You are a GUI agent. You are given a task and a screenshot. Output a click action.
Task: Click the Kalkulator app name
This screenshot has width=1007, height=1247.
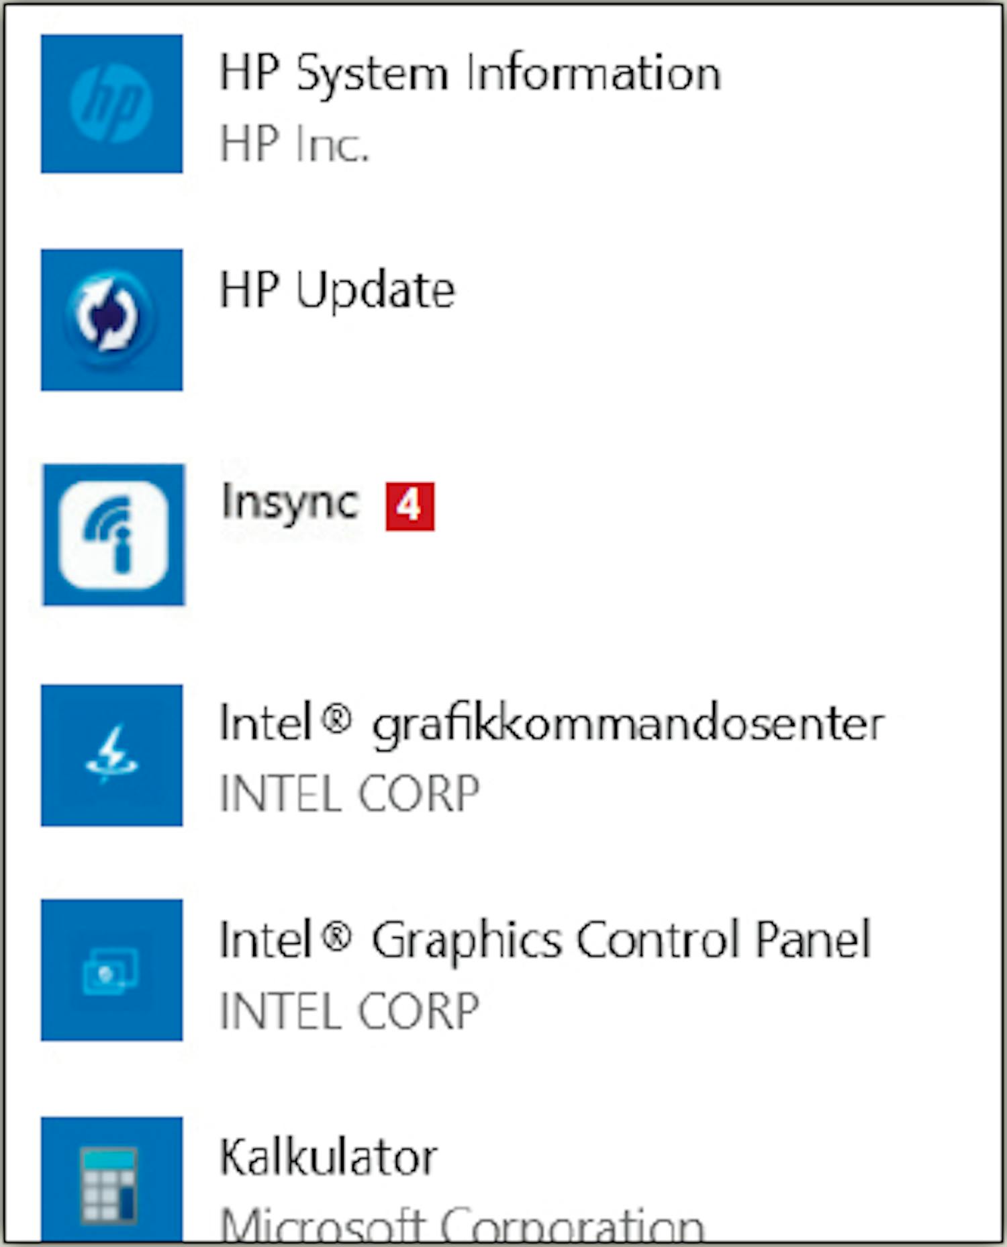pyautogui.click(x=329, y=1157)
